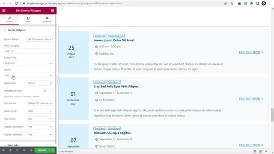
Task: Go back in browser history
Action: pyautogui.click(x=4, y=3)
